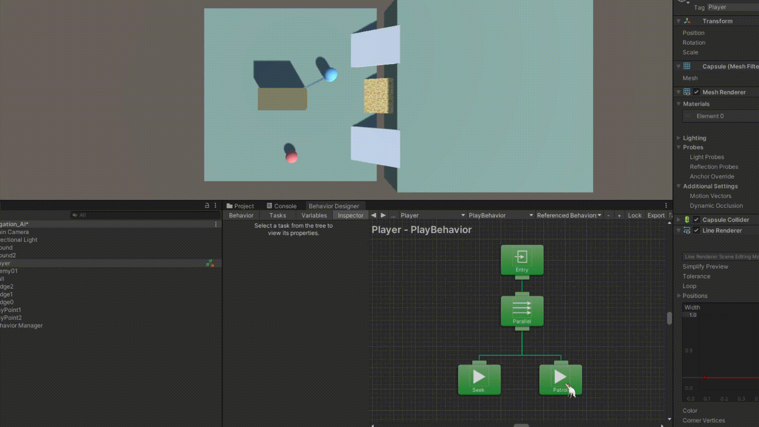Open the Player object dropdown
This screenshot has height=427, width=759.
[432, 215]
